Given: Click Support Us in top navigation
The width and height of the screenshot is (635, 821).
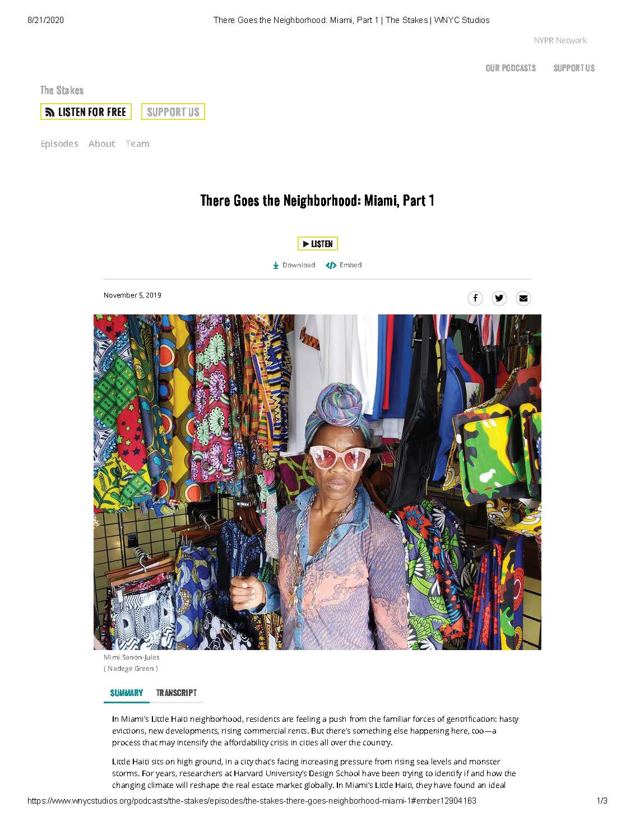Looking at the screenshot, I should tap(574, 68).
